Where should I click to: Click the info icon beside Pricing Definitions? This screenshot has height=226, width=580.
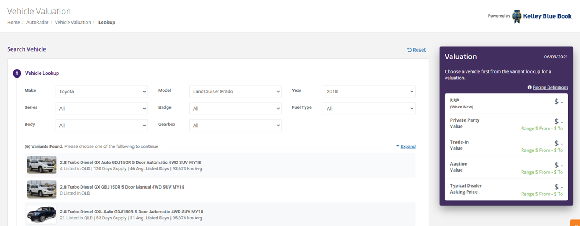coord(529,87)
